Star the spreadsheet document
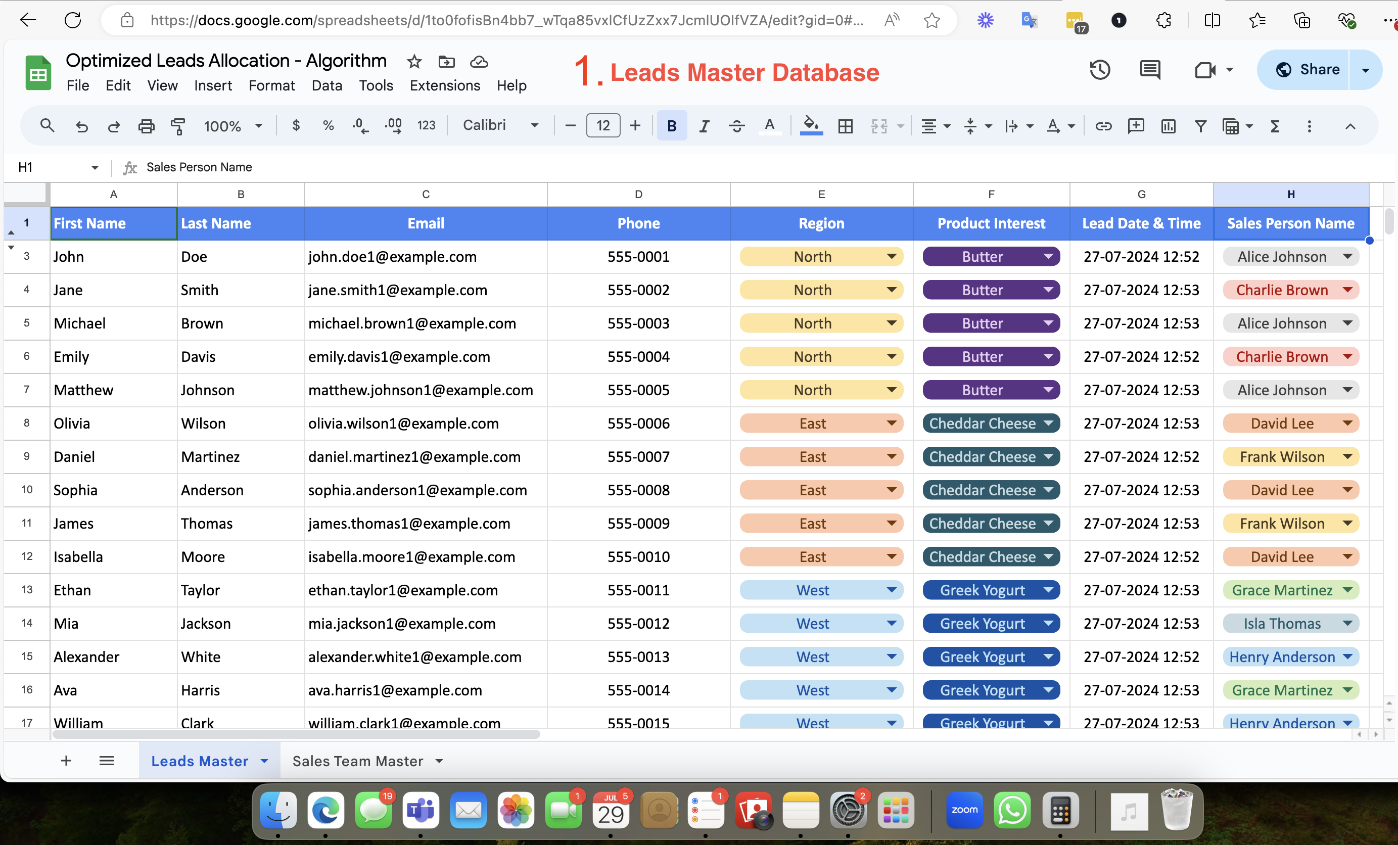Image resolution: width=1398 pixels, height=845 pixels. [414, 61]
